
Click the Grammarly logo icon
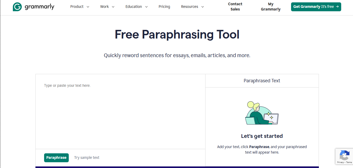tap(17, 7)
